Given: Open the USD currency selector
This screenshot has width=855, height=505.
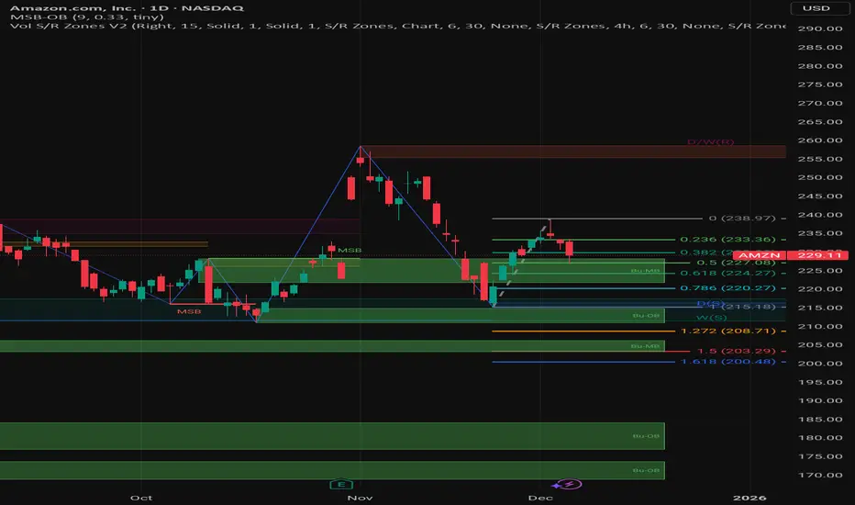Looking at the screenshot, I should pyautogui.click(x=816, y=8).
